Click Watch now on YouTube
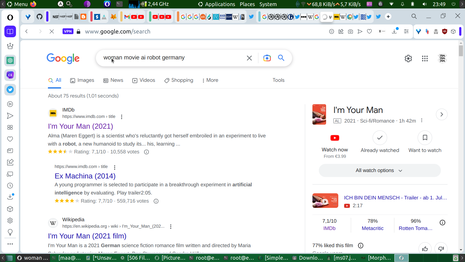This screenshot has width=465, height=262. (x=335, y=144)
